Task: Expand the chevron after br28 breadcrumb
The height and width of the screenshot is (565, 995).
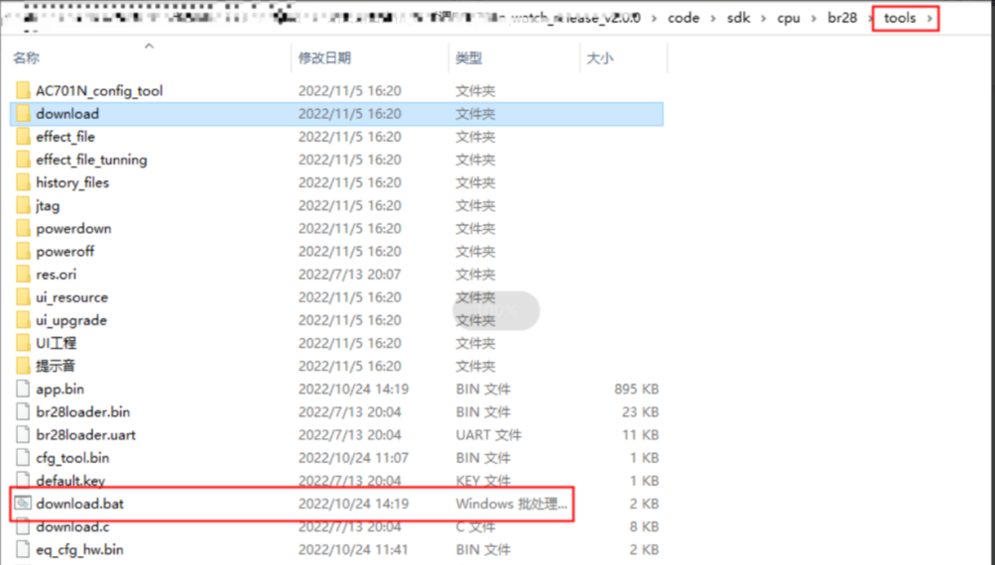Action: (871, 19)
